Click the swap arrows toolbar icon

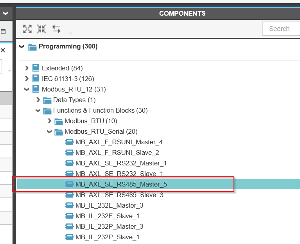(x=56, y=29)
